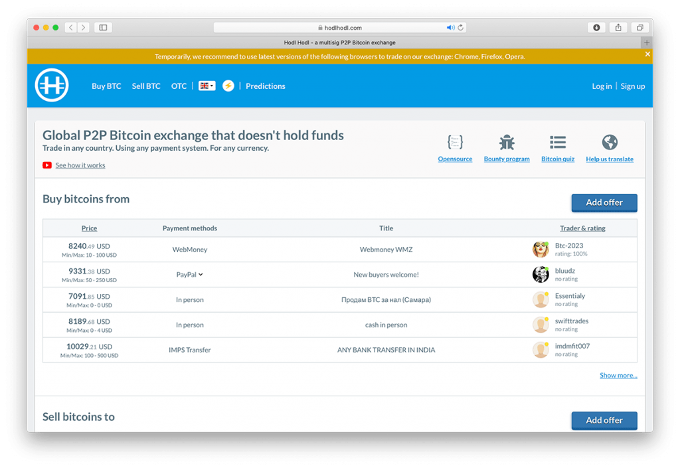This screenshot has width=680, height=468.
Task: Open the bluudz trader name
Action: (565, 271)
